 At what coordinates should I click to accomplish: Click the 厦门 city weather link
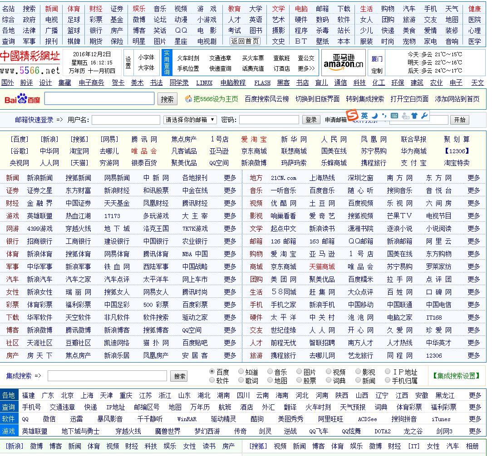tap(377, 59)
